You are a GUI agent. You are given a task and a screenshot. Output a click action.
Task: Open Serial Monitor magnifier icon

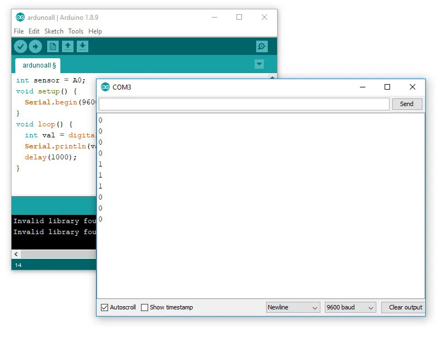262,46
